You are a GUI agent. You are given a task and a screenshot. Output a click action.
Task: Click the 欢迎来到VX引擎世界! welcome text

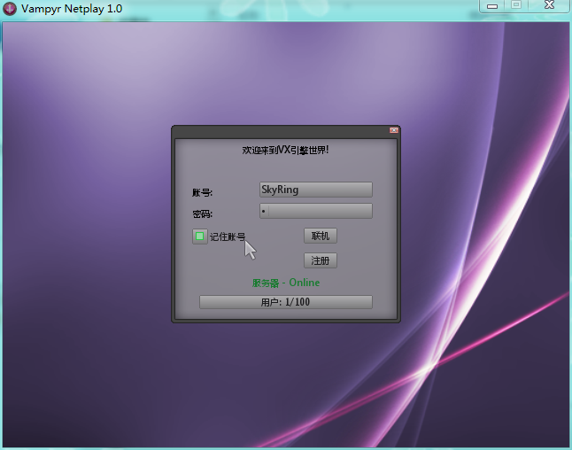pyautogui.click(x=285, y=150)
